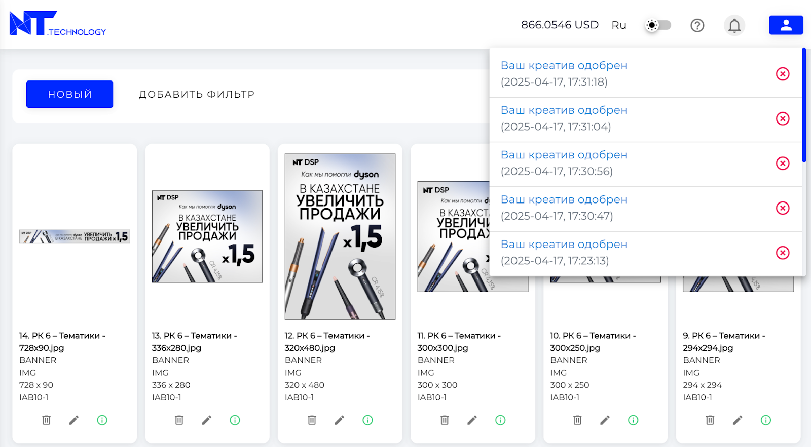Edit creative 12 320x480.jpg
811x447 pixels.
coord(340,420)
